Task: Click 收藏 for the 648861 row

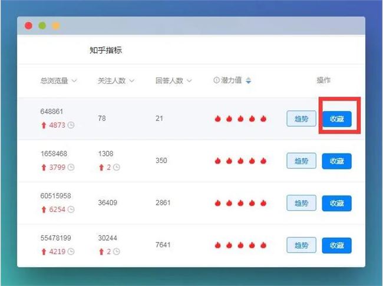Action: coord(337,119)
